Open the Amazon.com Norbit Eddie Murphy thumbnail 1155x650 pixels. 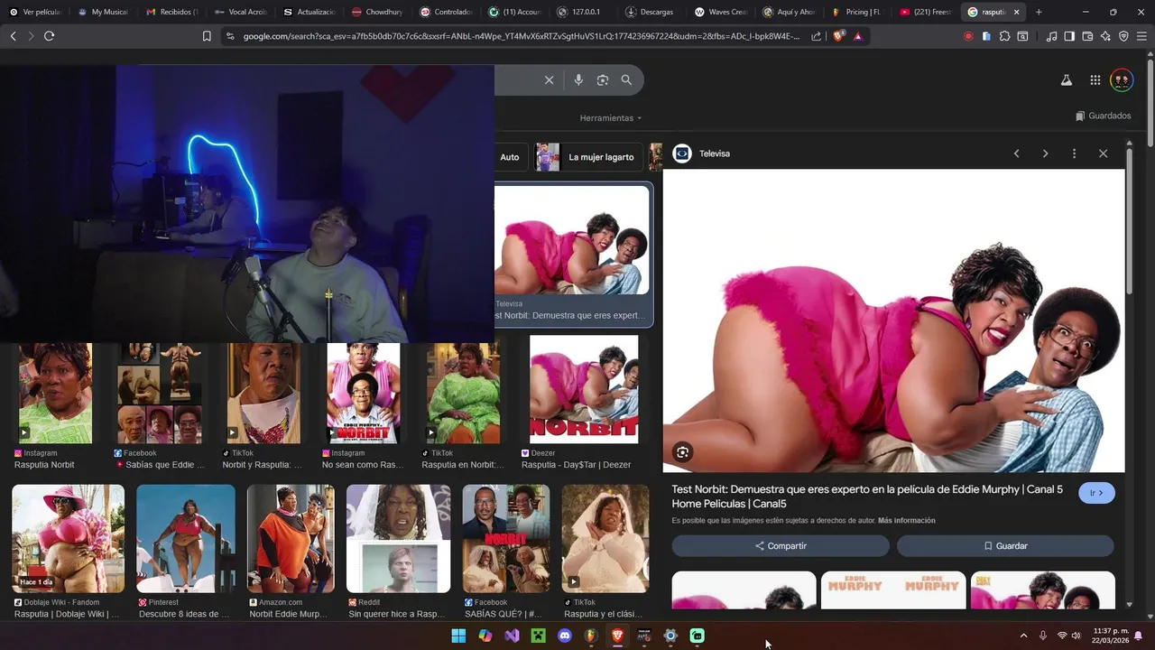(291, 538)
